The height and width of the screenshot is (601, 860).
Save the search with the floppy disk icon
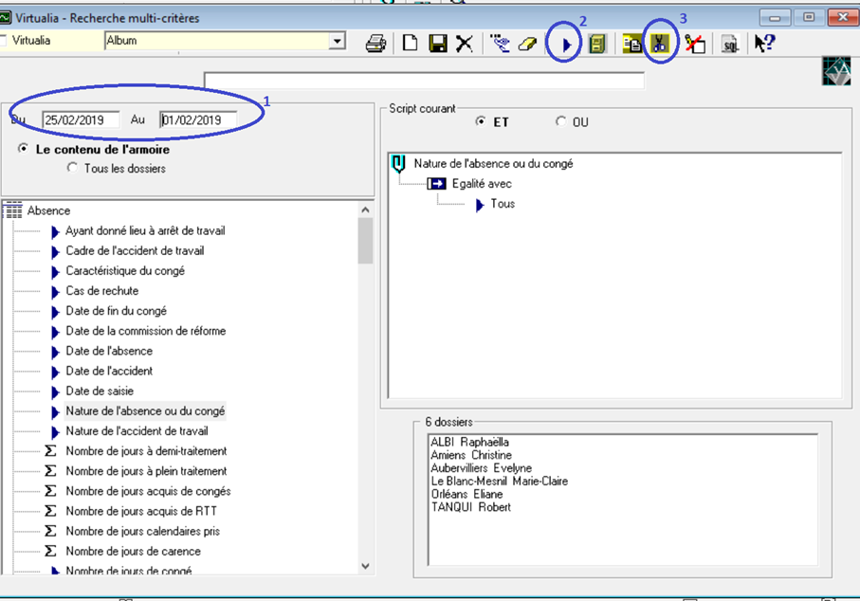click(437, 44)
